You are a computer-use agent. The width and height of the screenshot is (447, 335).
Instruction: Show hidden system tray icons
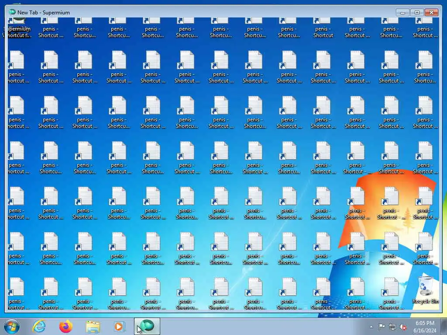pos(371,327)
